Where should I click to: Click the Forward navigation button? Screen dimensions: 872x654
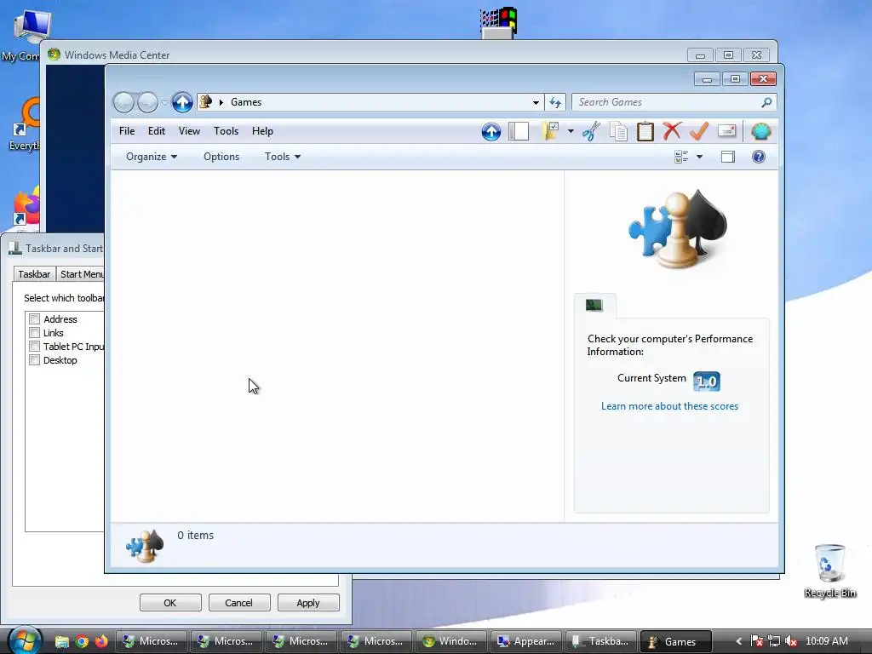147,102
